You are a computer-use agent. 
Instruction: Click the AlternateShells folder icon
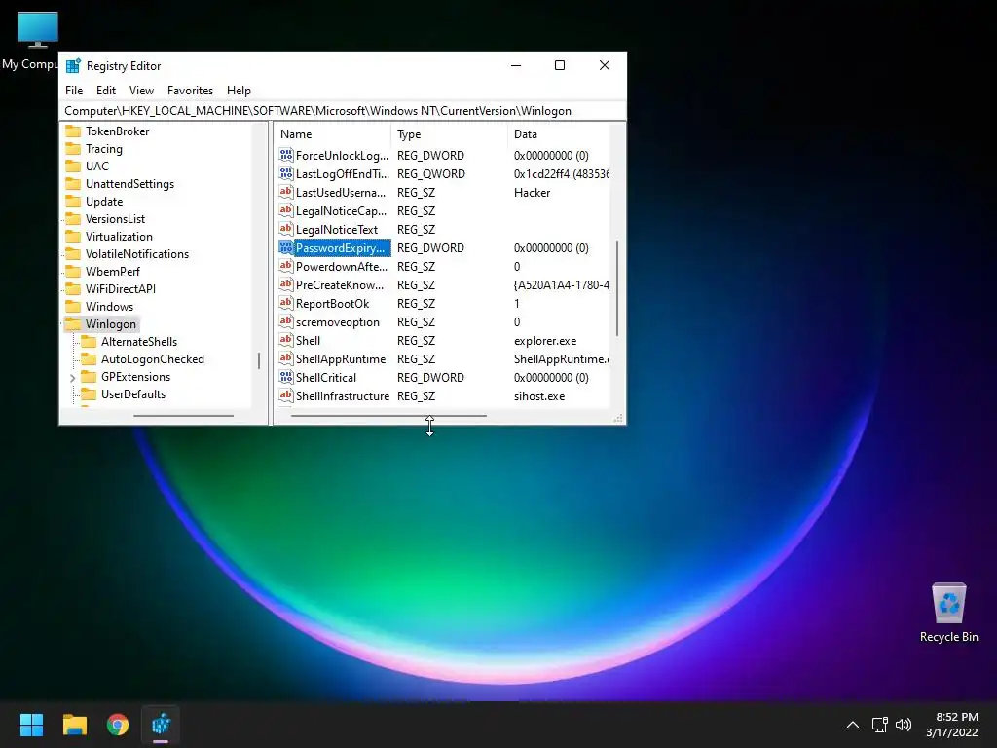coord(89,342)
